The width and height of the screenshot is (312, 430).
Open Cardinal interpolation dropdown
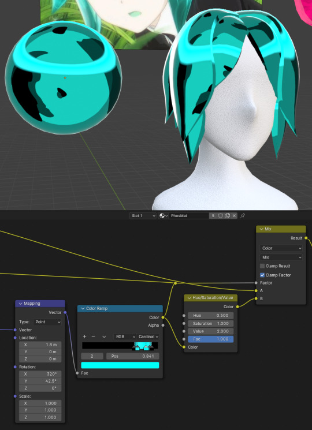click(148, 336)
